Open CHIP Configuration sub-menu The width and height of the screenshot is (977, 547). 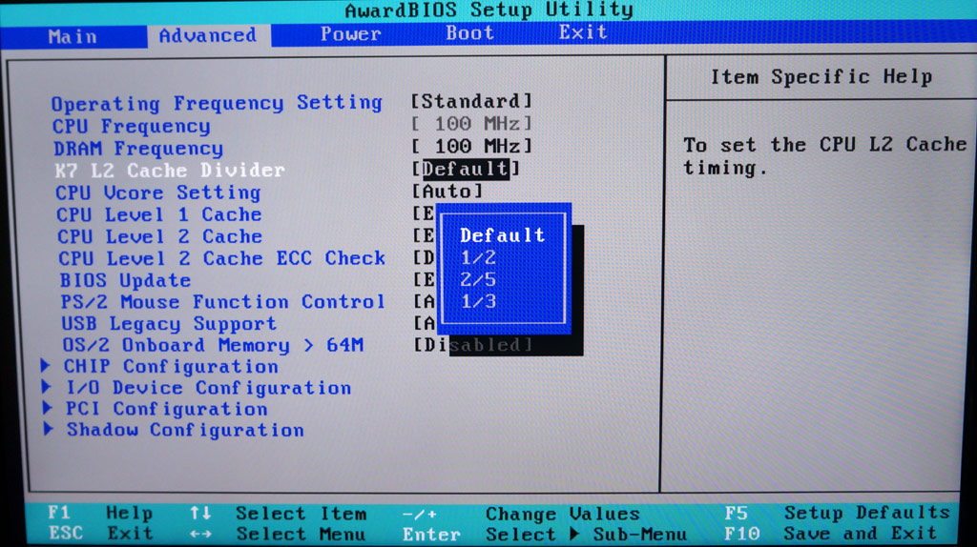tap(171, 367)
